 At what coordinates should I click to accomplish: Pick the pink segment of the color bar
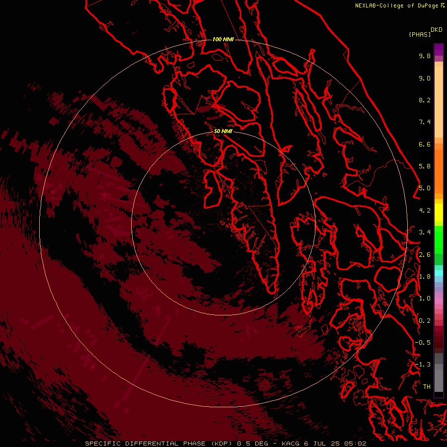pos(439,301)
